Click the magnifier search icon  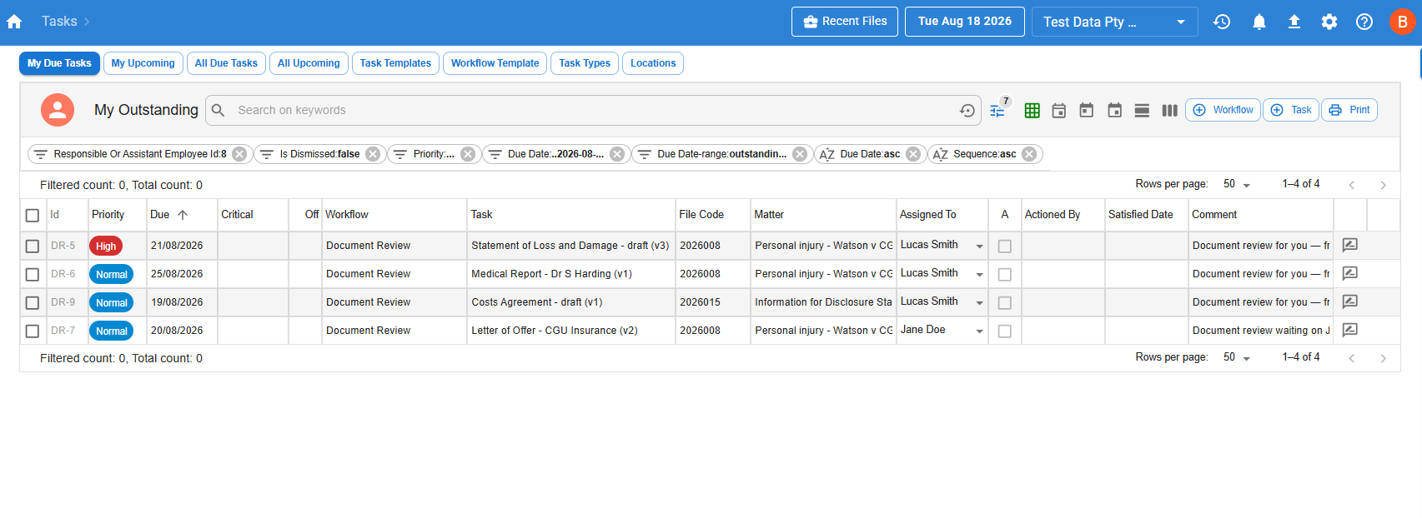pyautogui.click(x=218, y=110)
